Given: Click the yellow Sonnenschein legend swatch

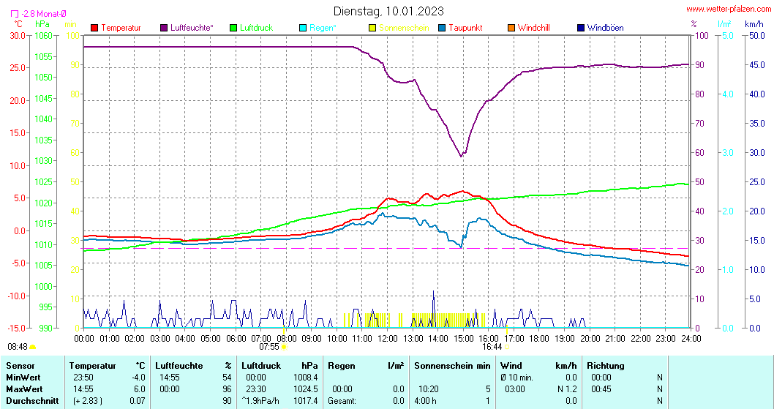Looking at the screenshot, I should [372, 28].
